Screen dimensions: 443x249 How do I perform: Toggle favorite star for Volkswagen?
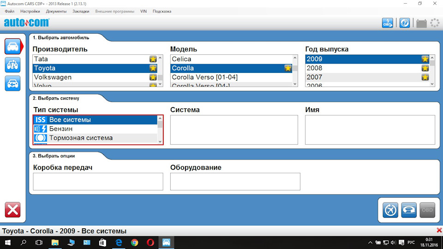point(153,77)
